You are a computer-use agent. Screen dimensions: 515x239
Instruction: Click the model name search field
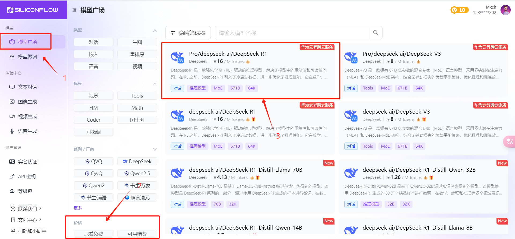pyautogui.click(x=292, y=33)
